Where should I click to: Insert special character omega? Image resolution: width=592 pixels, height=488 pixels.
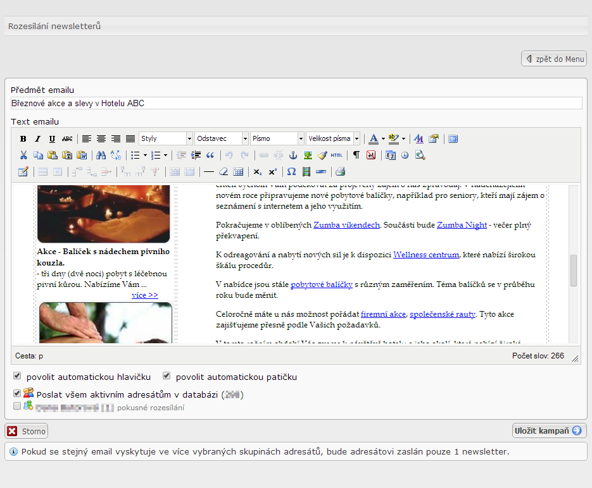pos(291,172)
